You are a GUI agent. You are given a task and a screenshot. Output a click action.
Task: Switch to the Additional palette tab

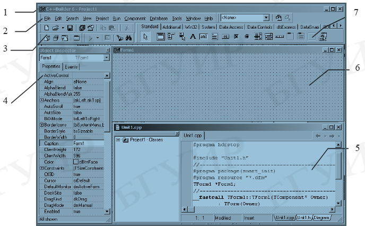tap(171, 27)
